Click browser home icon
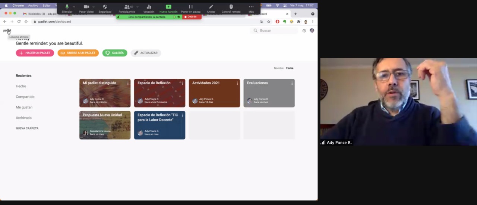 [x=26, y=22]
